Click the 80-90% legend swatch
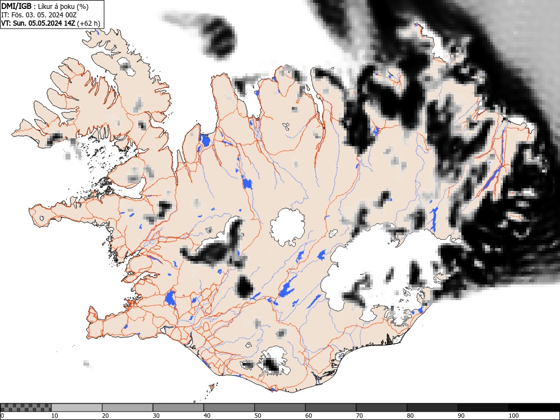Viewport: 560px width, 420px height. pyautogui.click(x=432, y=408)
